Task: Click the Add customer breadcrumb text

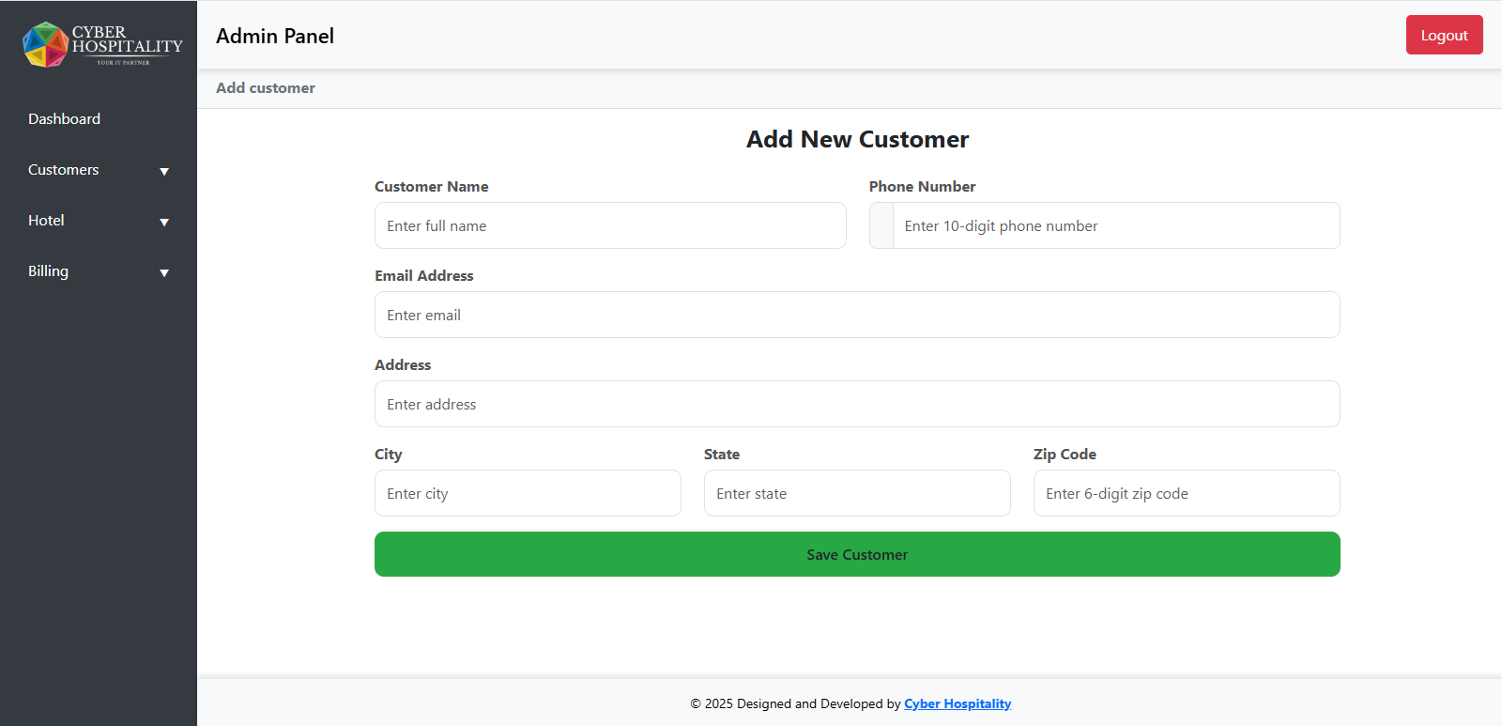Action: click(x=266, y=88)
